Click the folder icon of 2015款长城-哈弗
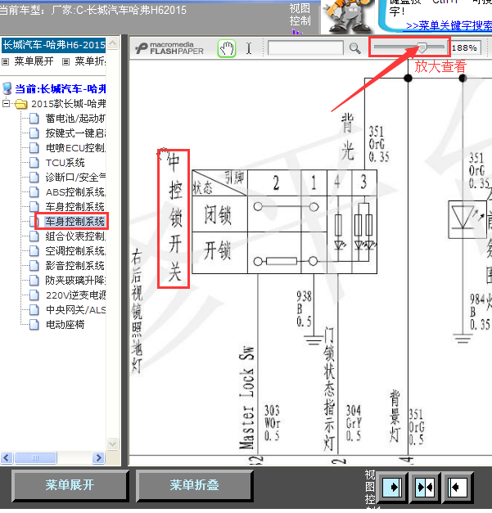The width and height of the screenshot is (492, 513). (21, 104)
